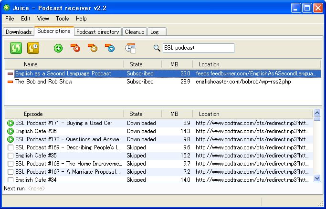Open feed properties via the gear icon
This screenshot has height=209, width=326.
93,48
